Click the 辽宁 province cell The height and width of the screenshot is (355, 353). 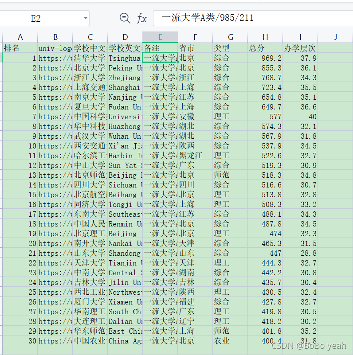195,321
